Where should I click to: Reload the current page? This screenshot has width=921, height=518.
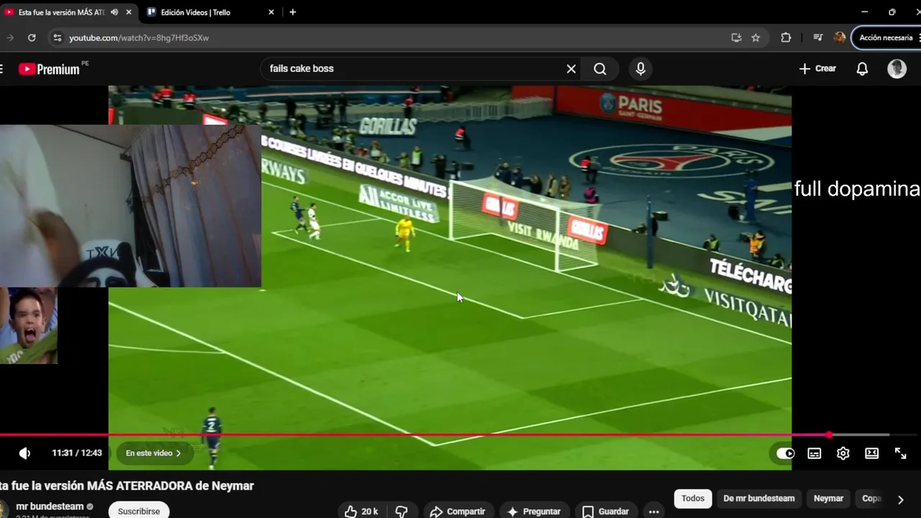[x=32, y=37]
